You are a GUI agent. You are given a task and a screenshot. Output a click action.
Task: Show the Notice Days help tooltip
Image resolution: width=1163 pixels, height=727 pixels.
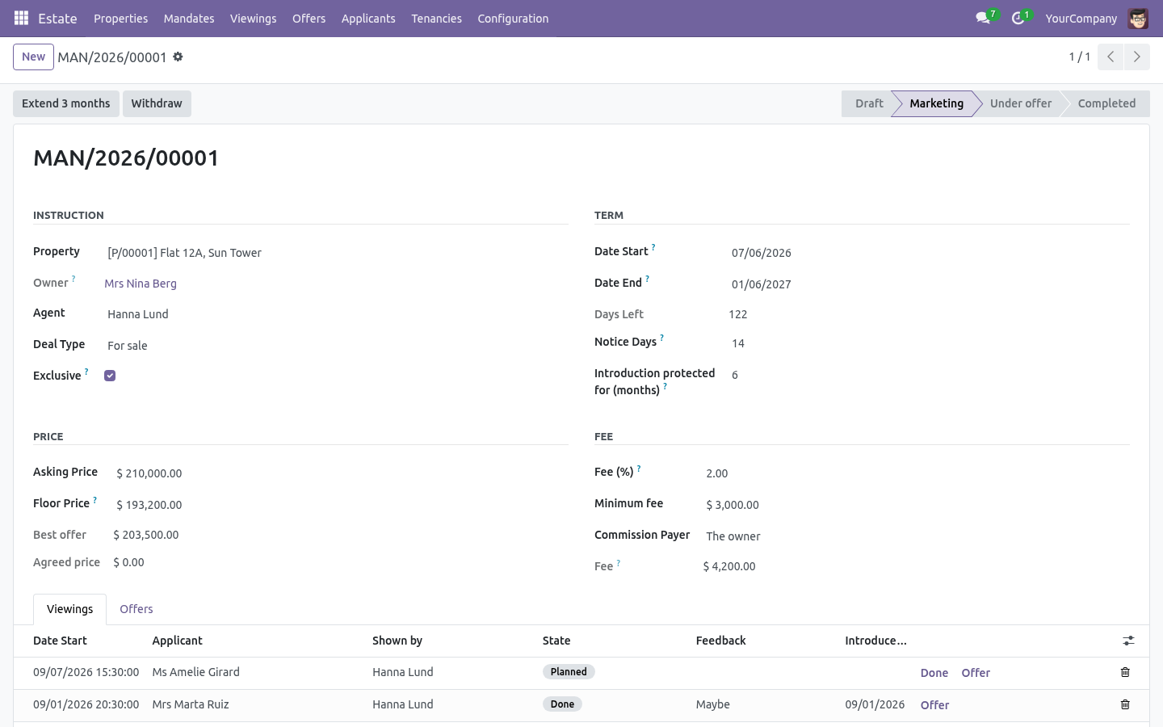(661, 338)
